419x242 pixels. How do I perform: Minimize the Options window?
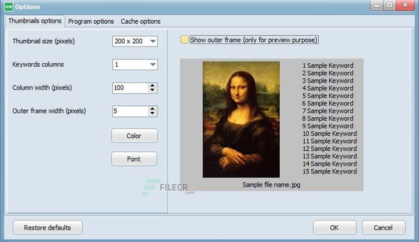(377, 5)
